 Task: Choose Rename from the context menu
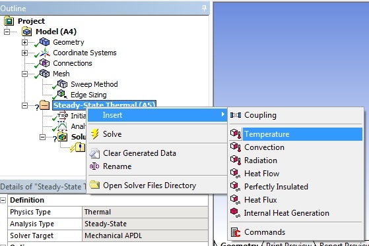coord(157,166)
